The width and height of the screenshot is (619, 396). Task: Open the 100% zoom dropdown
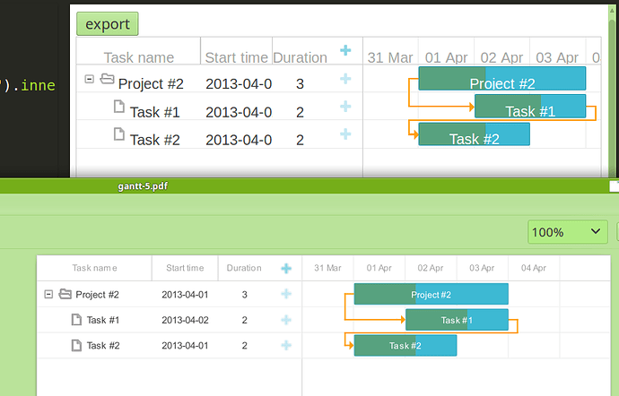[x=567, y=232]
